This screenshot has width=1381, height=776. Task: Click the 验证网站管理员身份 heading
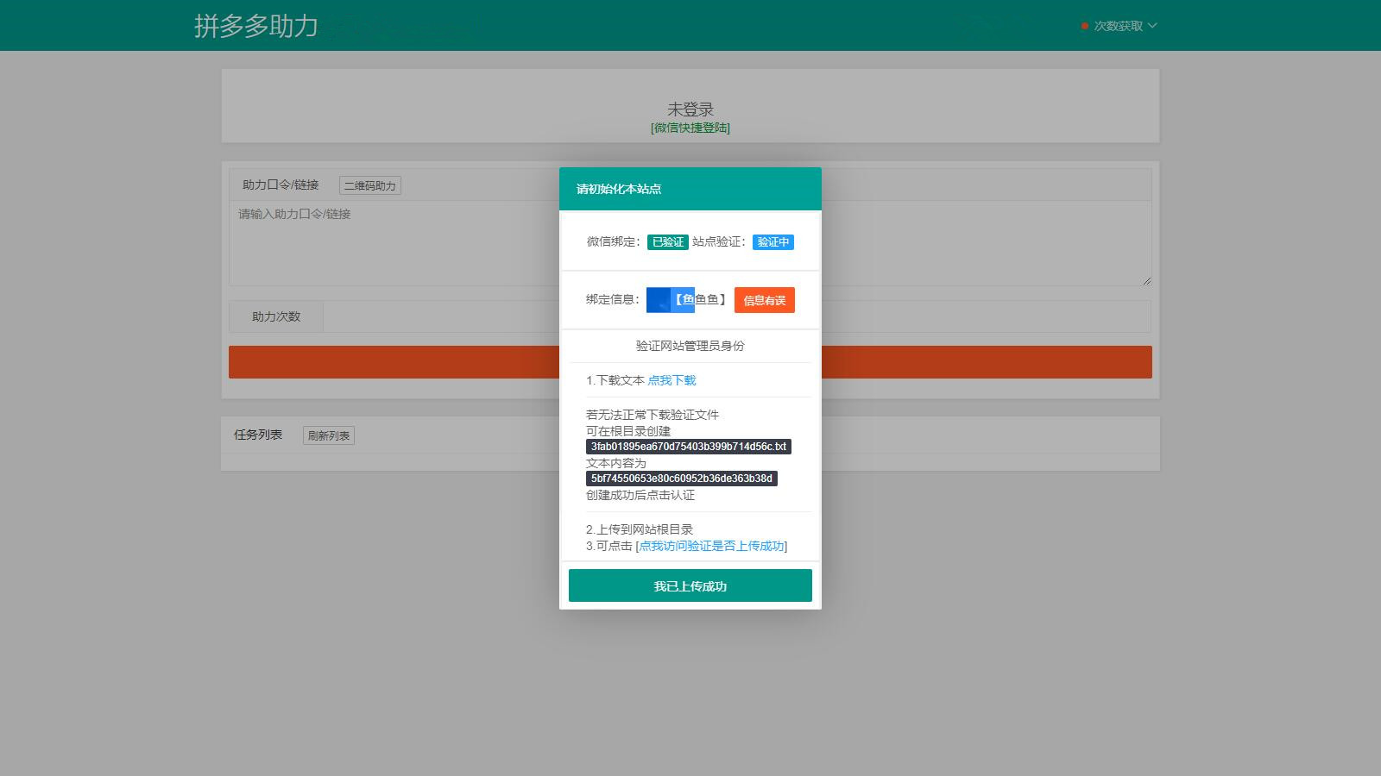tap(690, 346)
